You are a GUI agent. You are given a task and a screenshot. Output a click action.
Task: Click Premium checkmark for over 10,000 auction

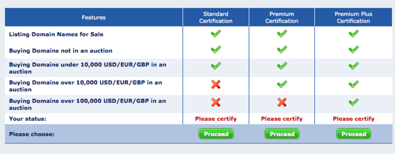pos(282,84)
